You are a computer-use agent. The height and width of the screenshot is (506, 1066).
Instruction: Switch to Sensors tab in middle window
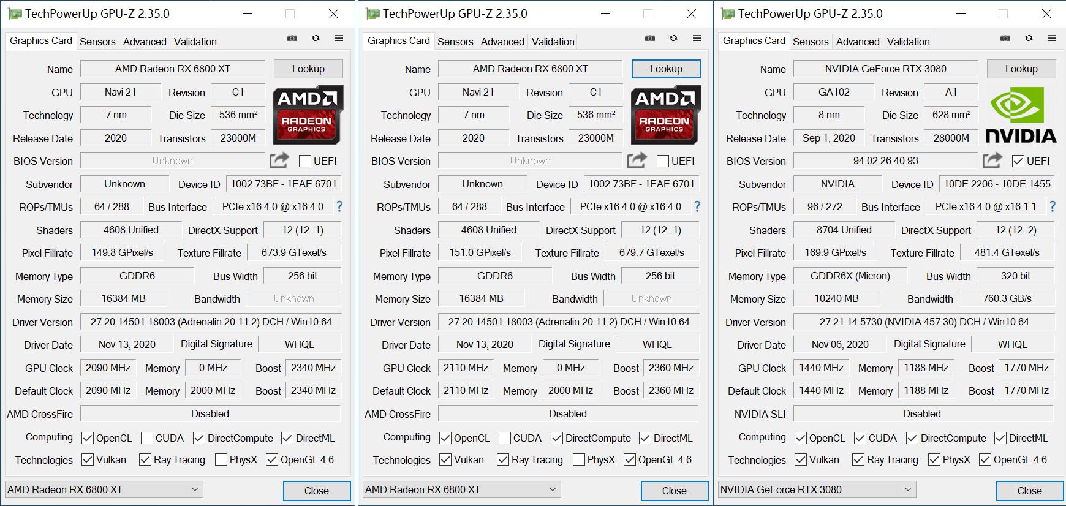(x=455, y=42)
